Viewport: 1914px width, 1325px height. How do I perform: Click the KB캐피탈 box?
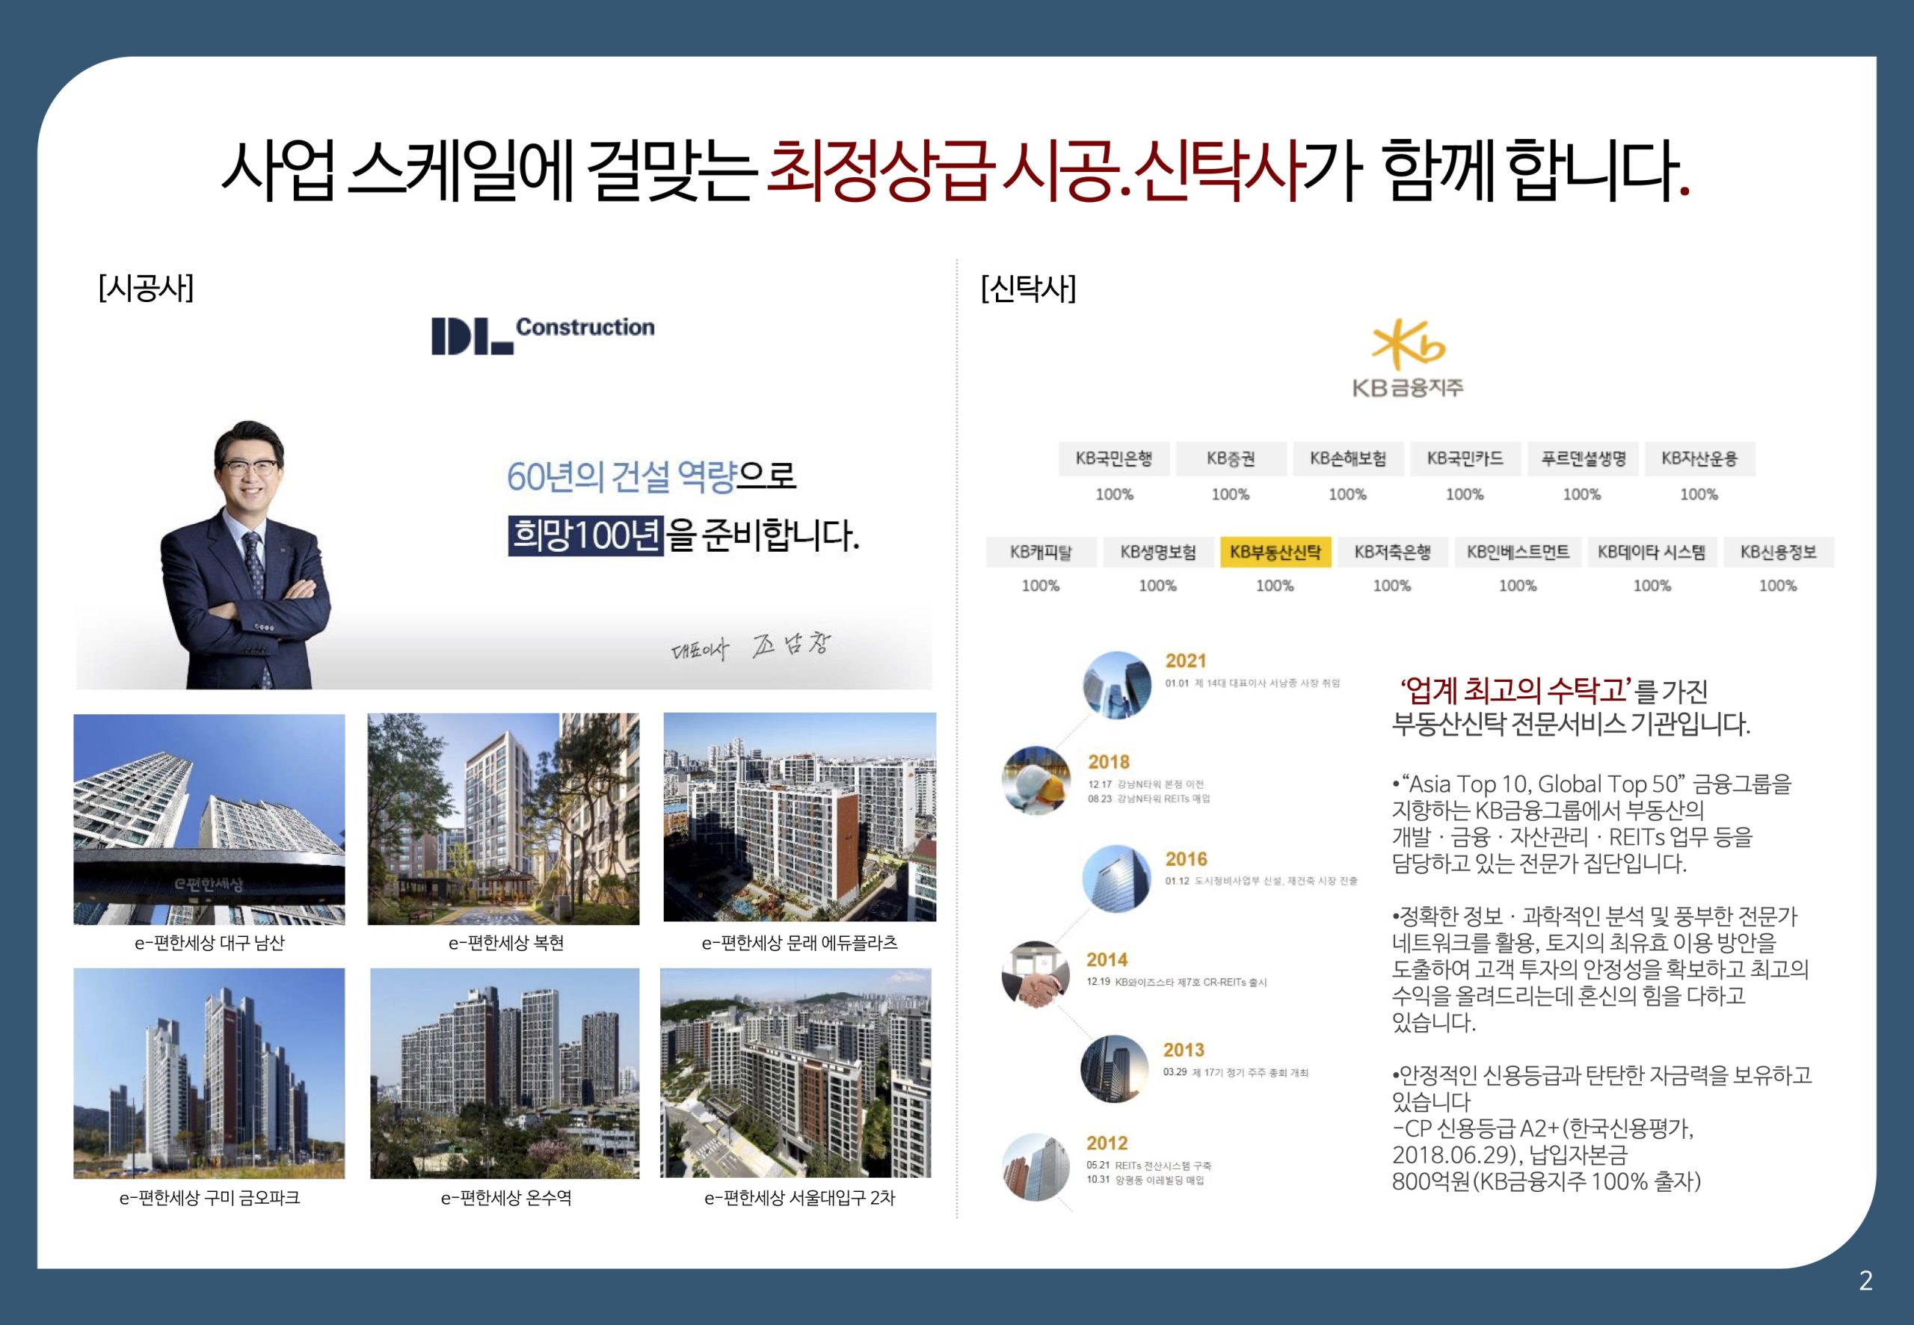coord(1041,552)
